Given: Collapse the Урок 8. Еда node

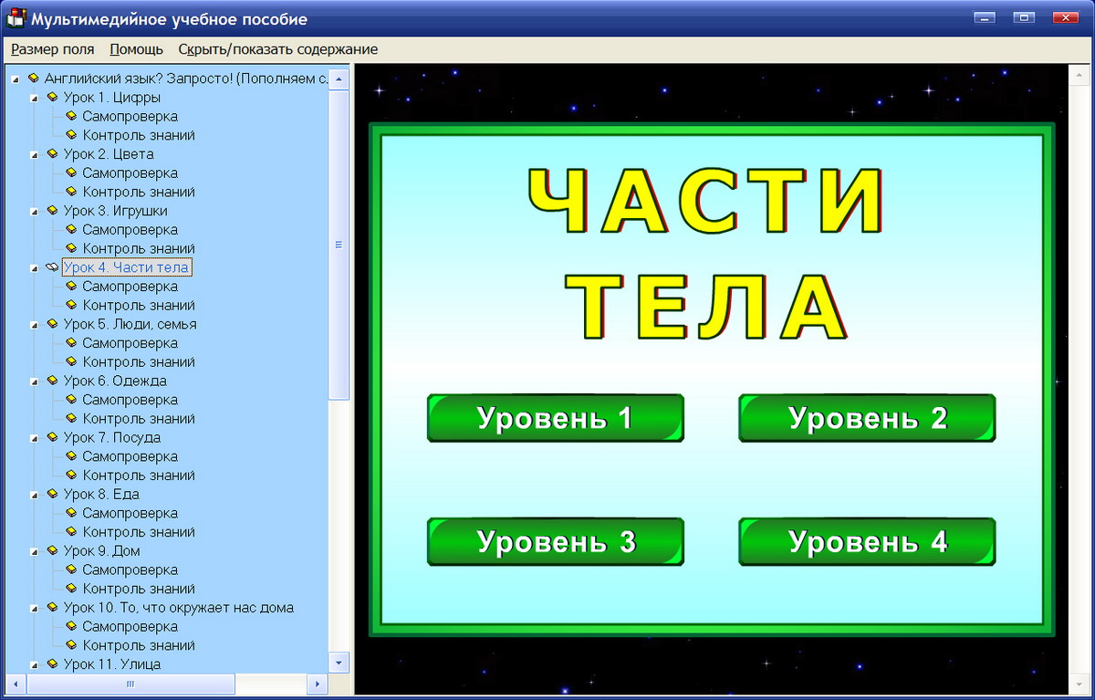Looking at the screenshot, I should coord(35,495).
